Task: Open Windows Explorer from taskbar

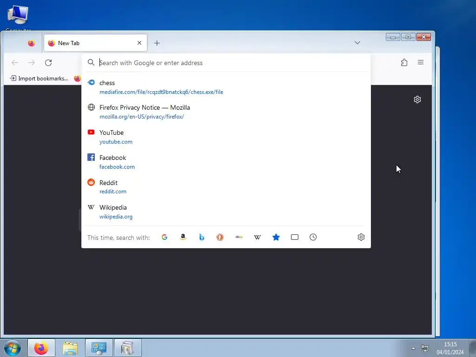Action: [70, 348]
